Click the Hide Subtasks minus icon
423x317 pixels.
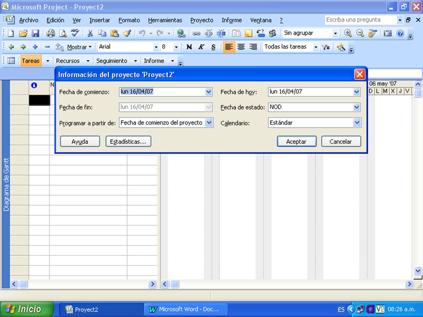pos(47,47)
